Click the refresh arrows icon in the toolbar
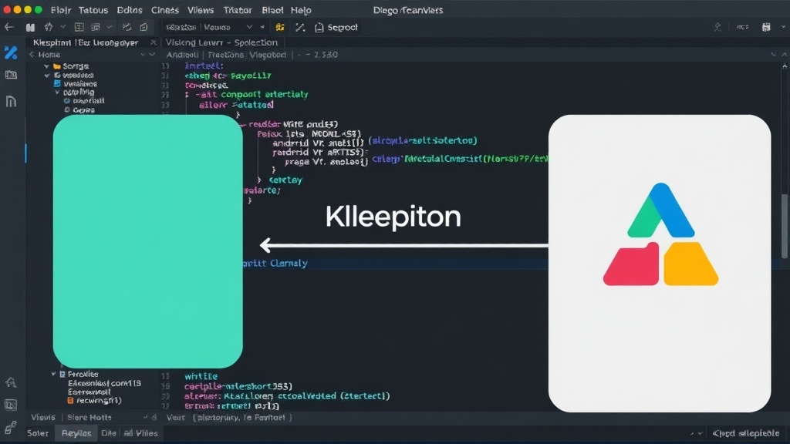790x444 pixels. click(x=127, y=27)
